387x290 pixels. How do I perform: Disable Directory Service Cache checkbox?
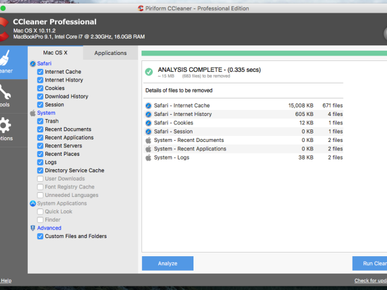(x=41, y=170)
